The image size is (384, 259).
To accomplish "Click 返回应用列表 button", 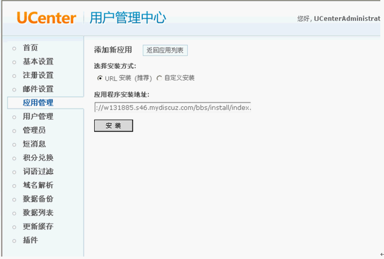I will pyautogui.click(x=165, y=50).
